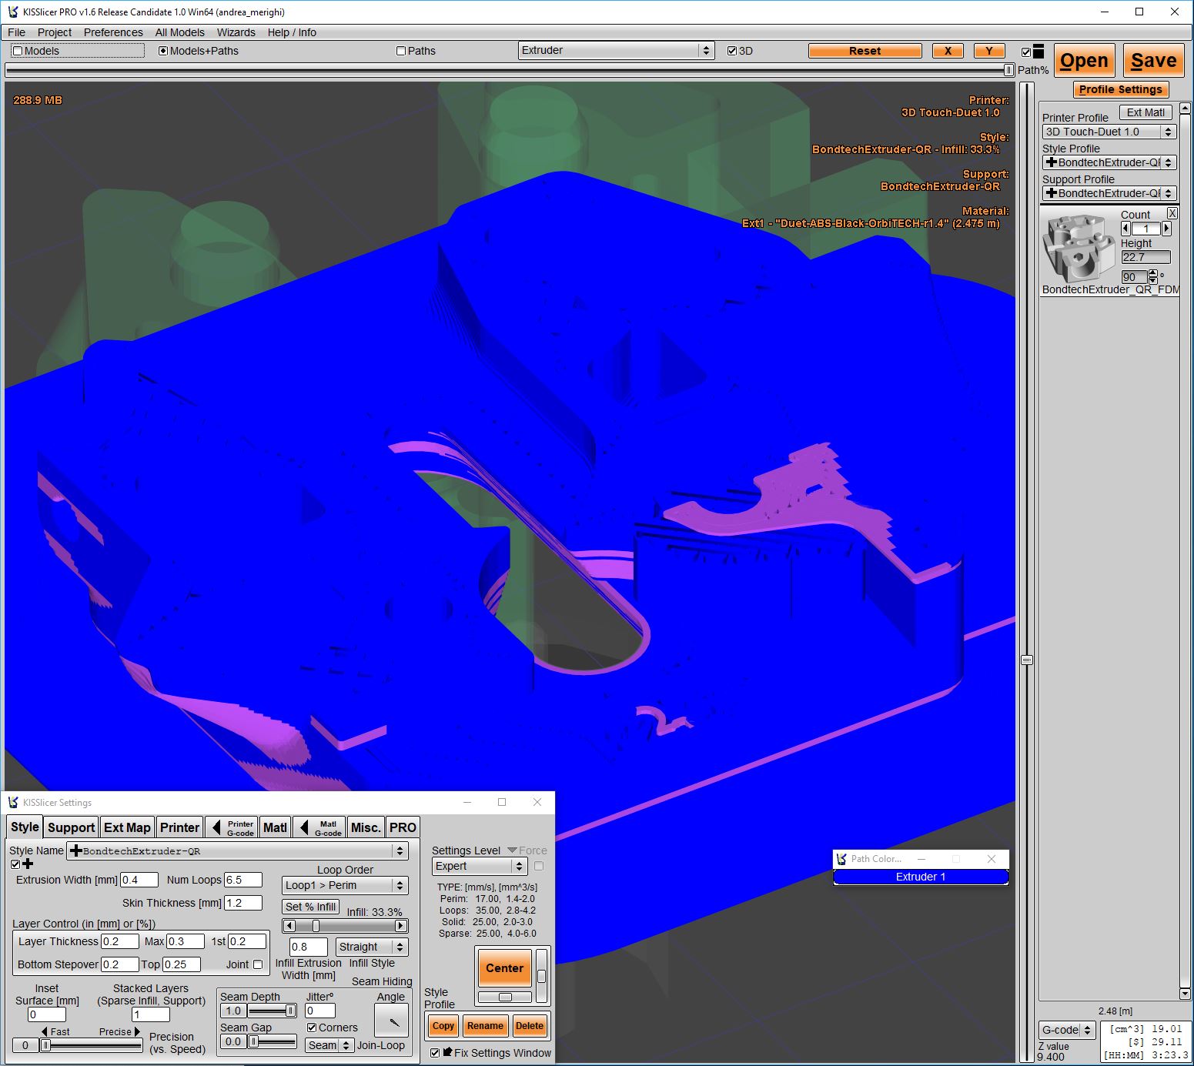Switch to the Ext Map tab
This screenshot has height=1066, width=1194.
point(127,827)
